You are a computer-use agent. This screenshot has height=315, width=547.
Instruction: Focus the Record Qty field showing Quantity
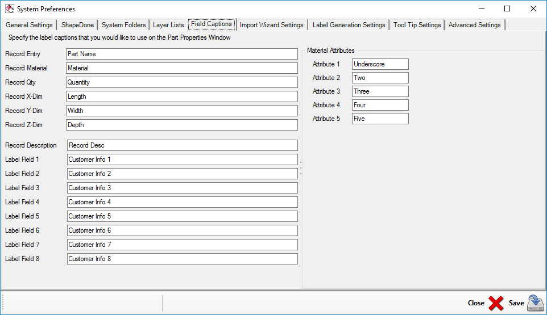(x=182, y=82)
